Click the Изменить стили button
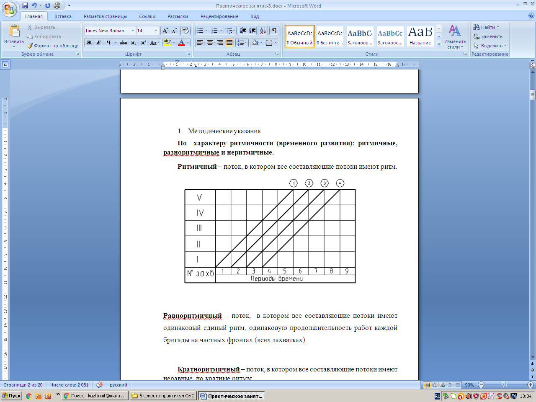Viewport: 536px width, 402px height. (x=455, y=36)
